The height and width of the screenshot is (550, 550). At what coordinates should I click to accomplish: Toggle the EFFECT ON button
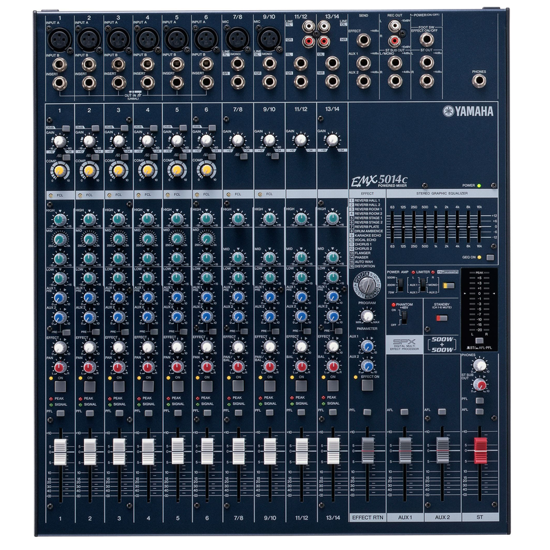[367, 385]
